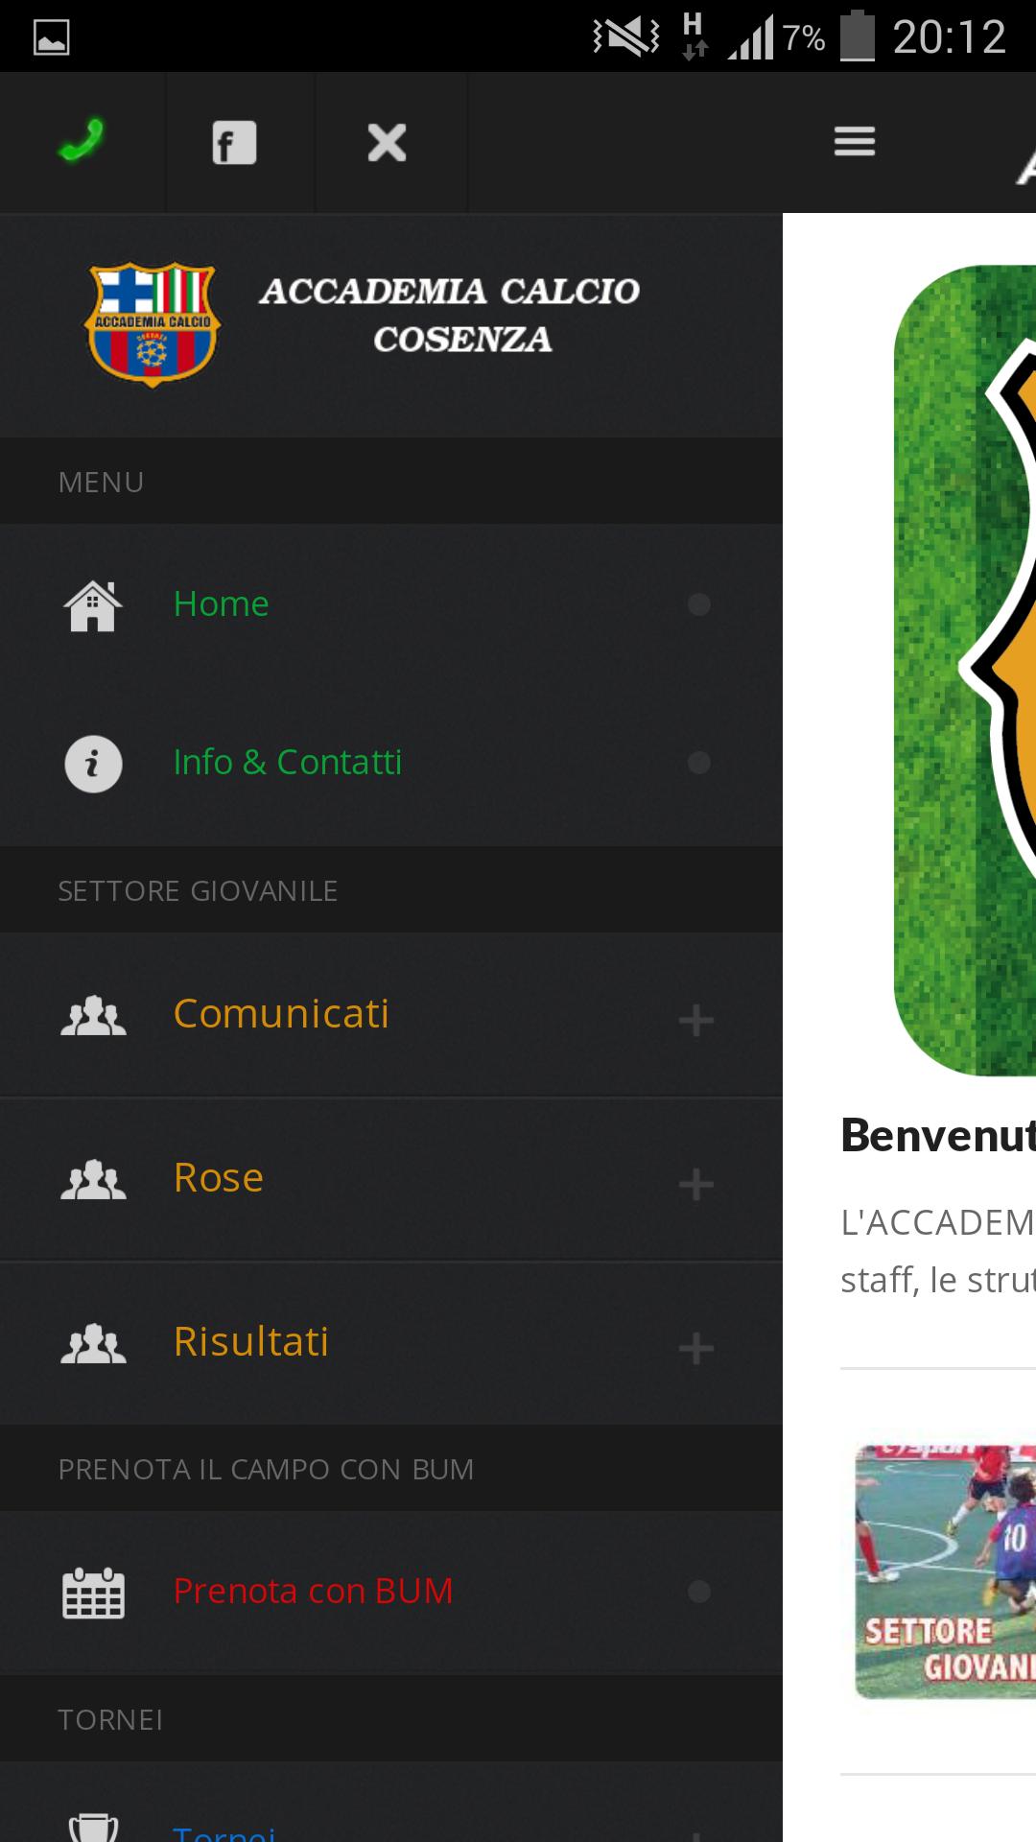Open the hamburger menu
1036x1842 pixels.
point(854,141)
